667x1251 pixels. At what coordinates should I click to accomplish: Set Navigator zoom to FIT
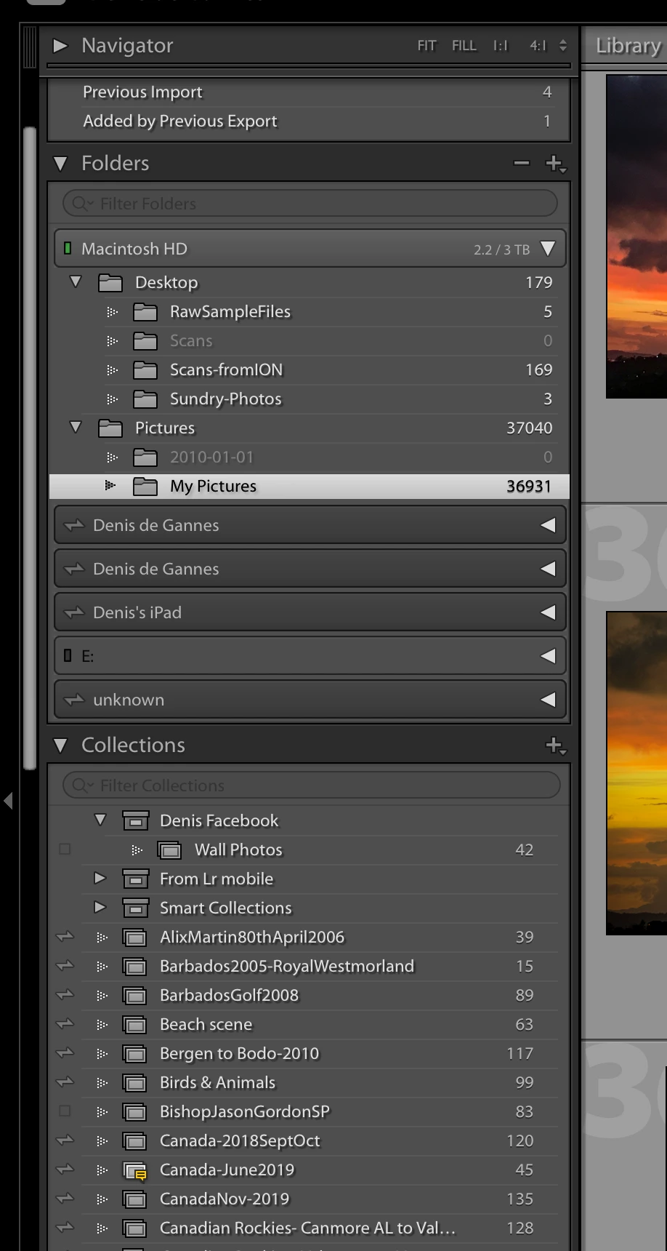[x=427, y=46]
